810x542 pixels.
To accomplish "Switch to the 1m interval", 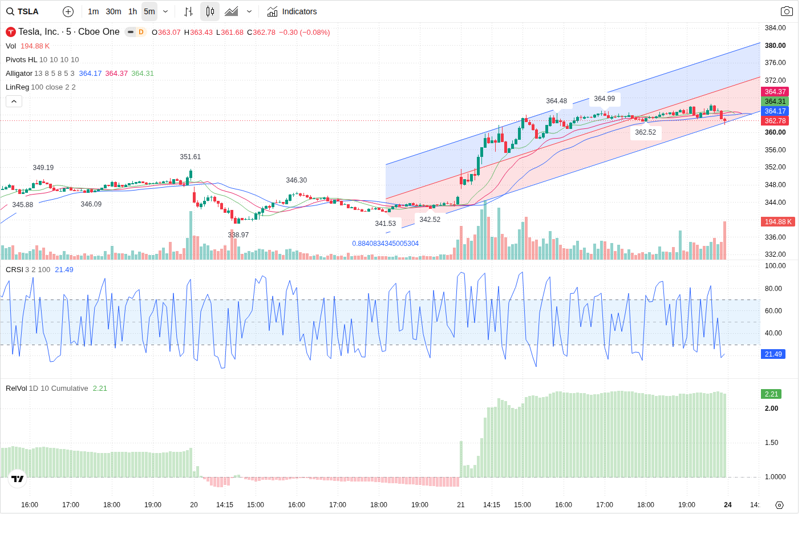I will pyautogui.click(x=94, y=11).
